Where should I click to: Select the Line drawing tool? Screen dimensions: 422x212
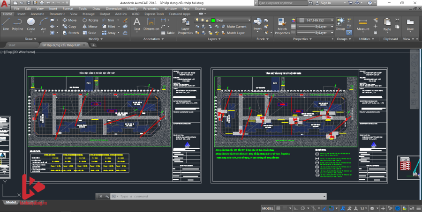[6, 23]
